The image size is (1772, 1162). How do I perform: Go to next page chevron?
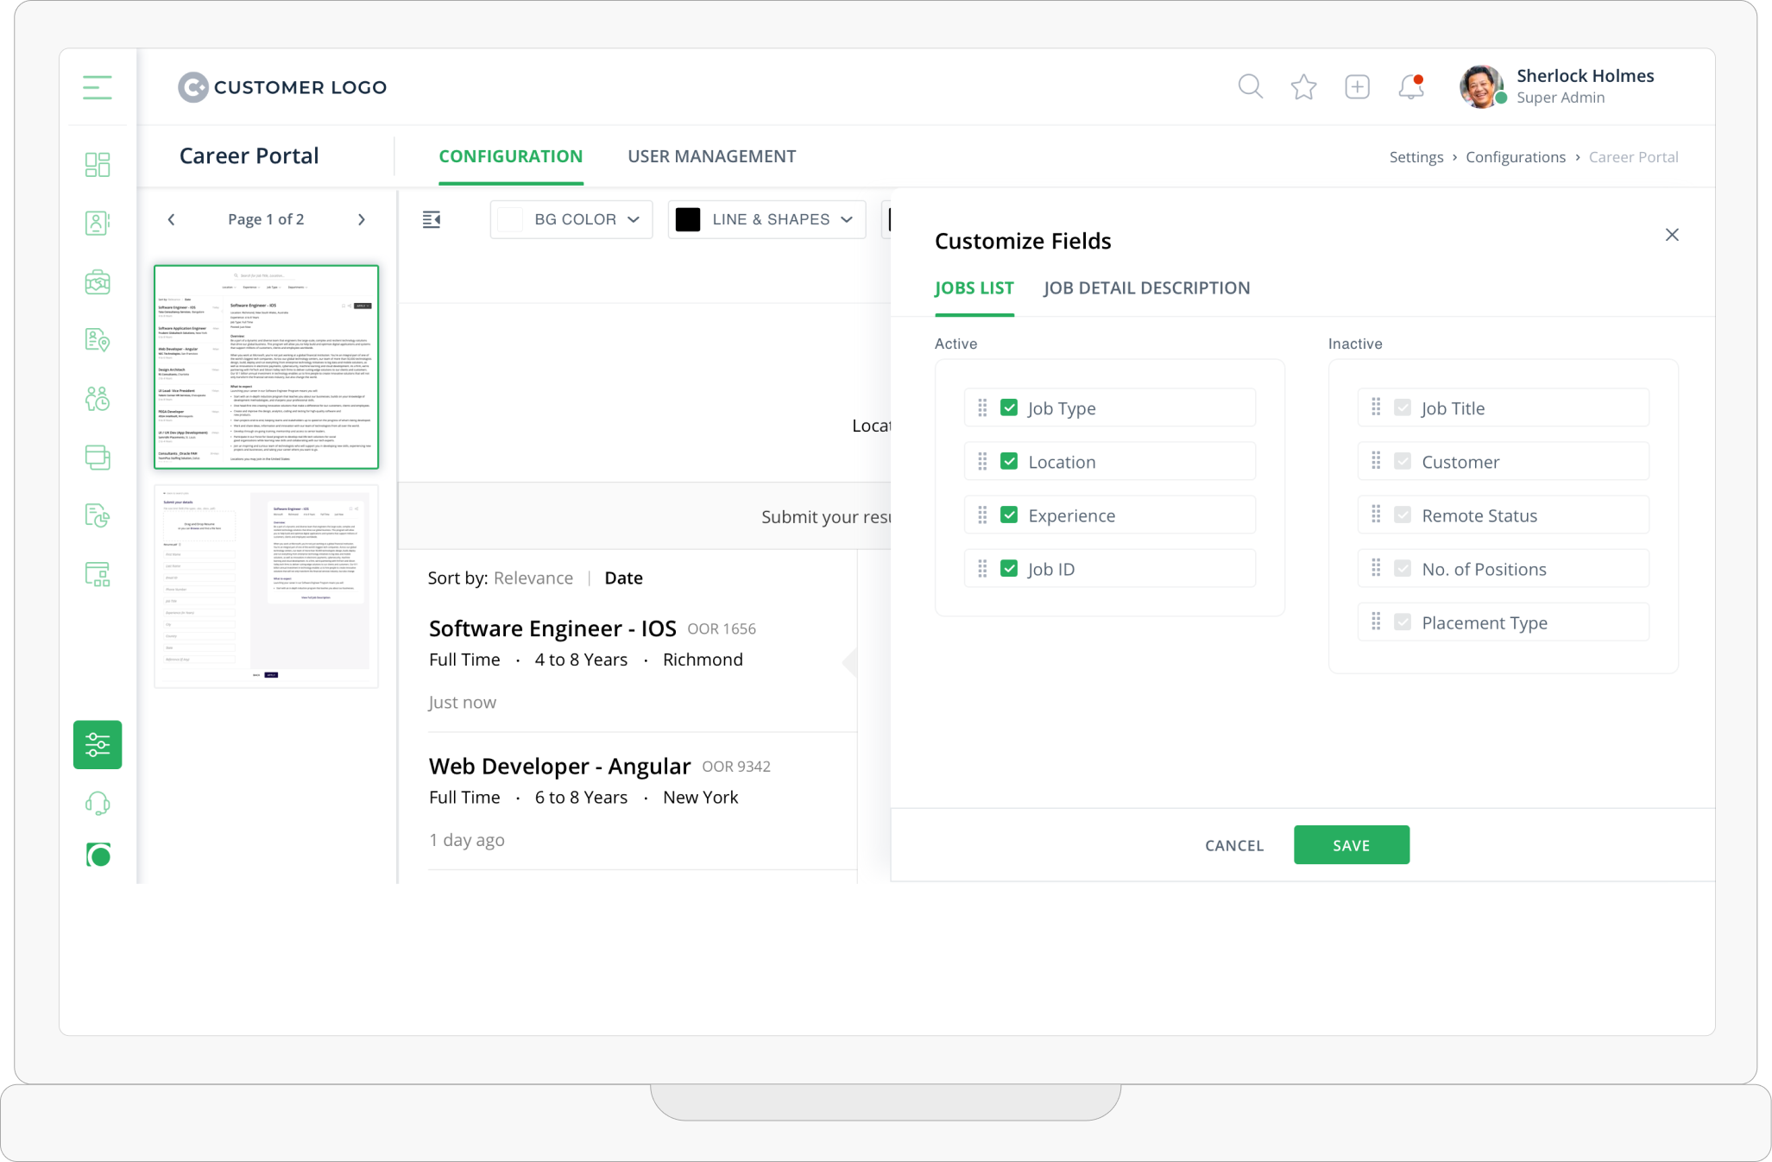(362, 219)
